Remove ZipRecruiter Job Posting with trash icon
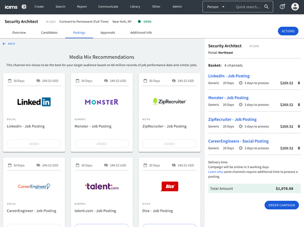 click(x=299, y=126)
